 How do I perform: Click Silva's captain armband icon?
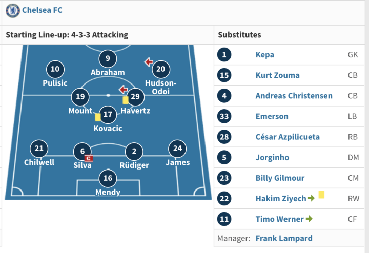click(89, 159)
